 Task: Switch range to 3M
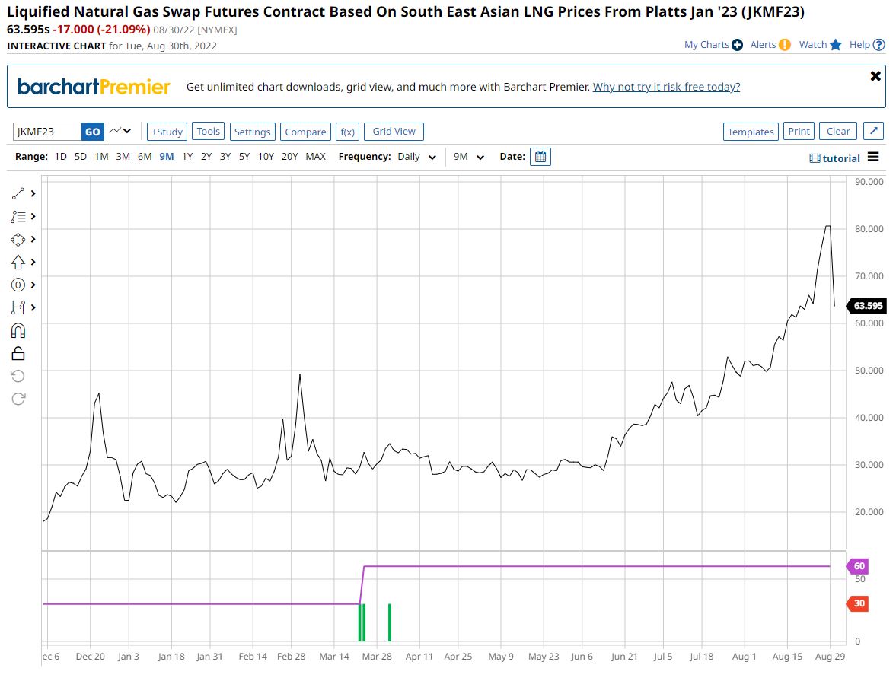(123, 157)
